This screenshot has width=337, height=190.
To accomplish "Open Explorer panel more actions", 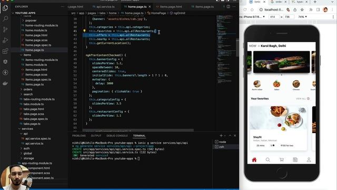I will coord(63,7).
